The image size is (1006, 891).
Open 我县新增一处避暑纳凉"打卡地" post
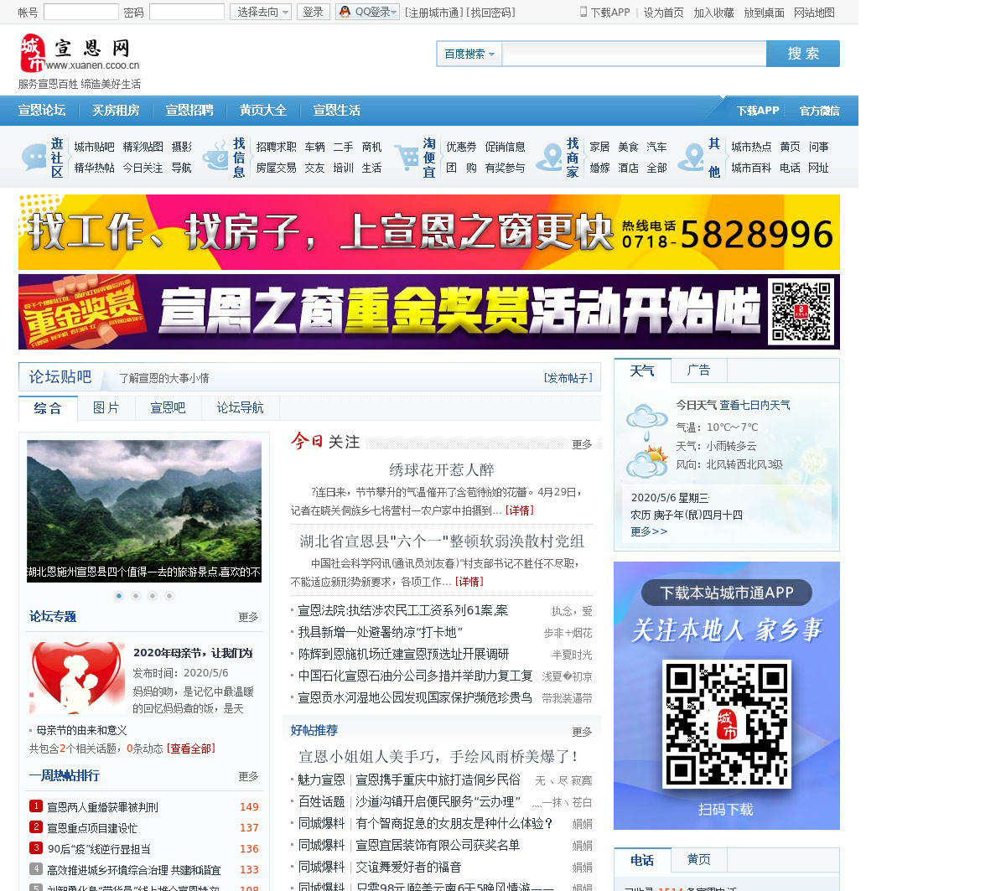pos(381,632)
